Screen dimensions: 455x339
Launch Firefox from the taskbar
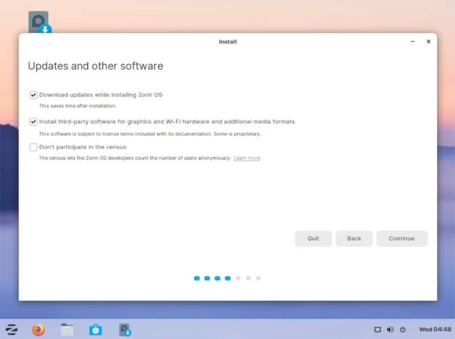38,329
